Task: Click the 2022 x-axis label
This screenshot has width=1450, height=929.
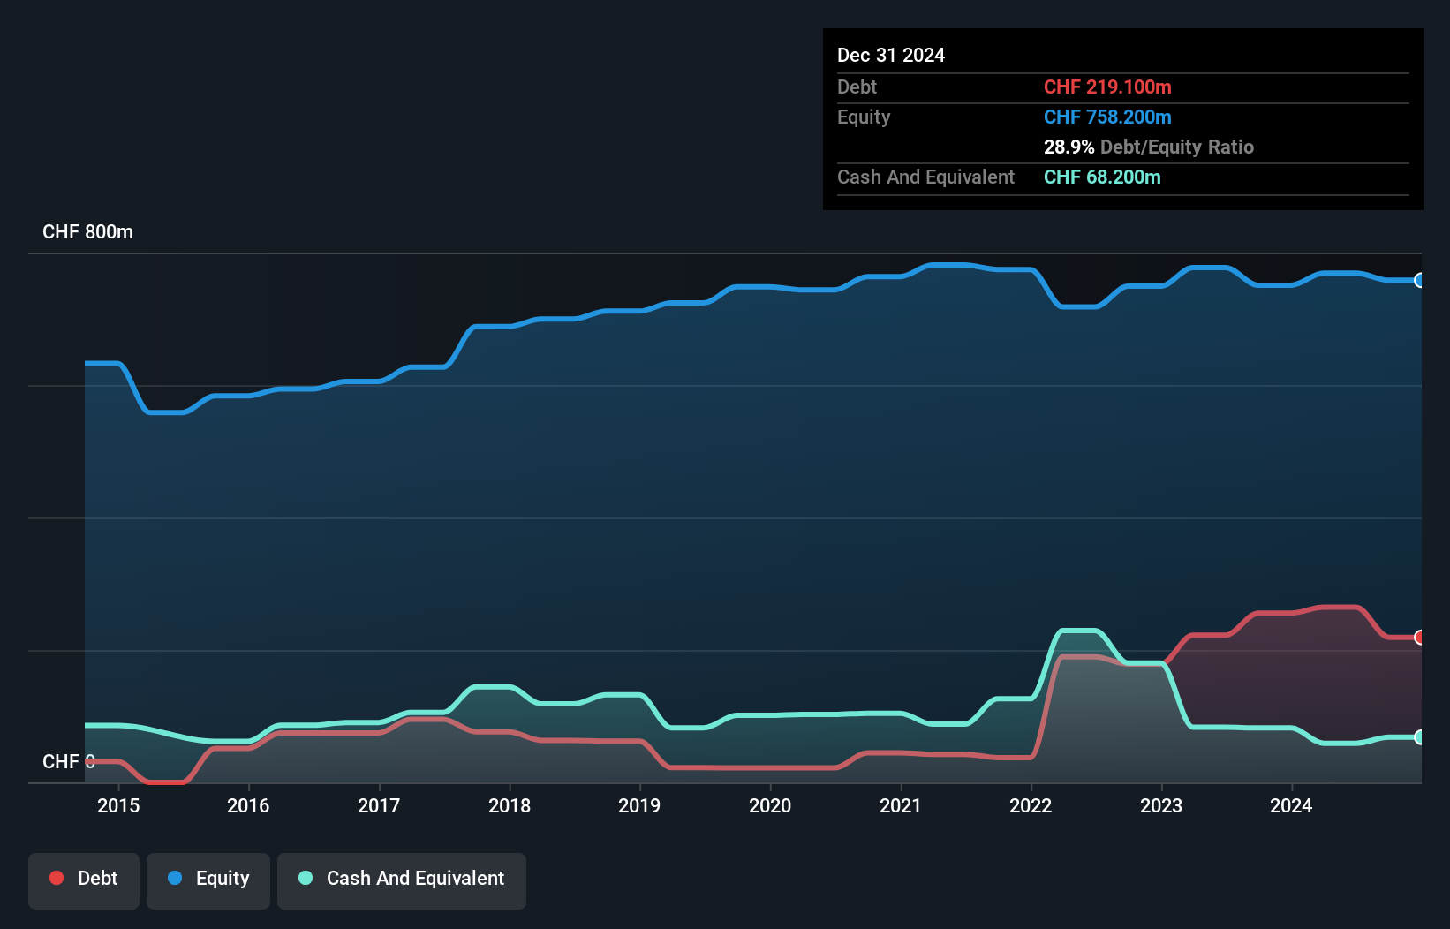Action: point(1031,805)
